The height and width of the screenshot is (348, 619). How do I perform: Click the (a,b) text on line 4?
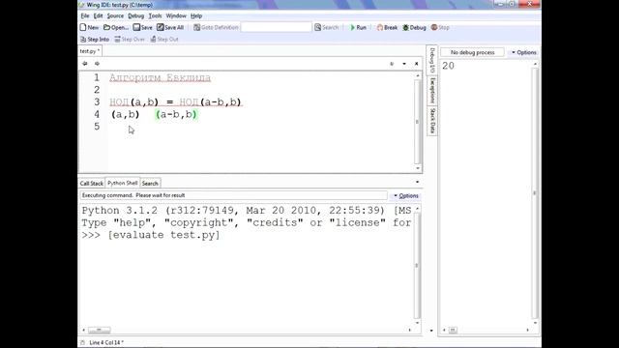point(125,114)
